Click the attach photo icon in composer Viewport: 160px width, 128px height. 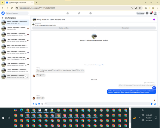tap(36, 104)
